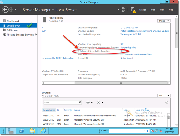
Task: Open File Explorer from the taskbar
Action: tap(32, 131)
